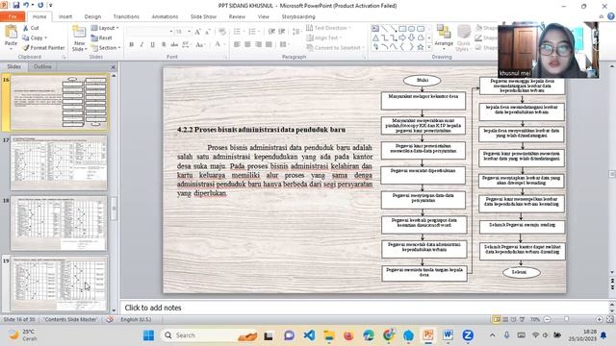This screenshot has width=616, height=346.
Task: Switch to Design ribbon tab
Action: click(x=92, y=16)
